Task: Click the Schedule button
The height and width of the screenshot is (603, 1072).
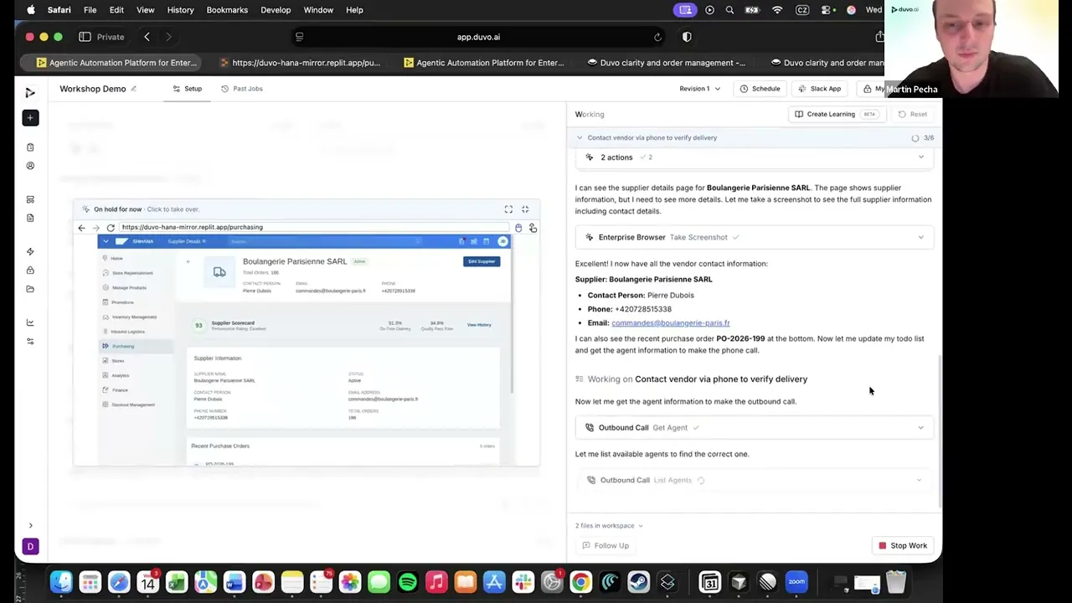Action: pos(760,89)
